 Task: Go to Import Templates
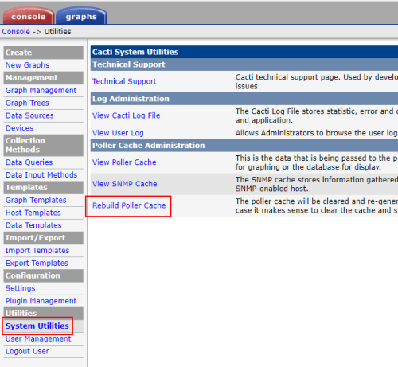click(x=37, y=250)
